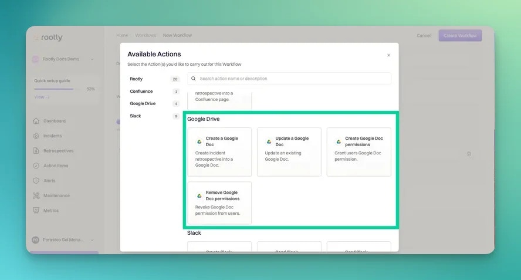521x280 pixels.
Task: Click the quick setup guide progress bar
Action: coord(57,89)
